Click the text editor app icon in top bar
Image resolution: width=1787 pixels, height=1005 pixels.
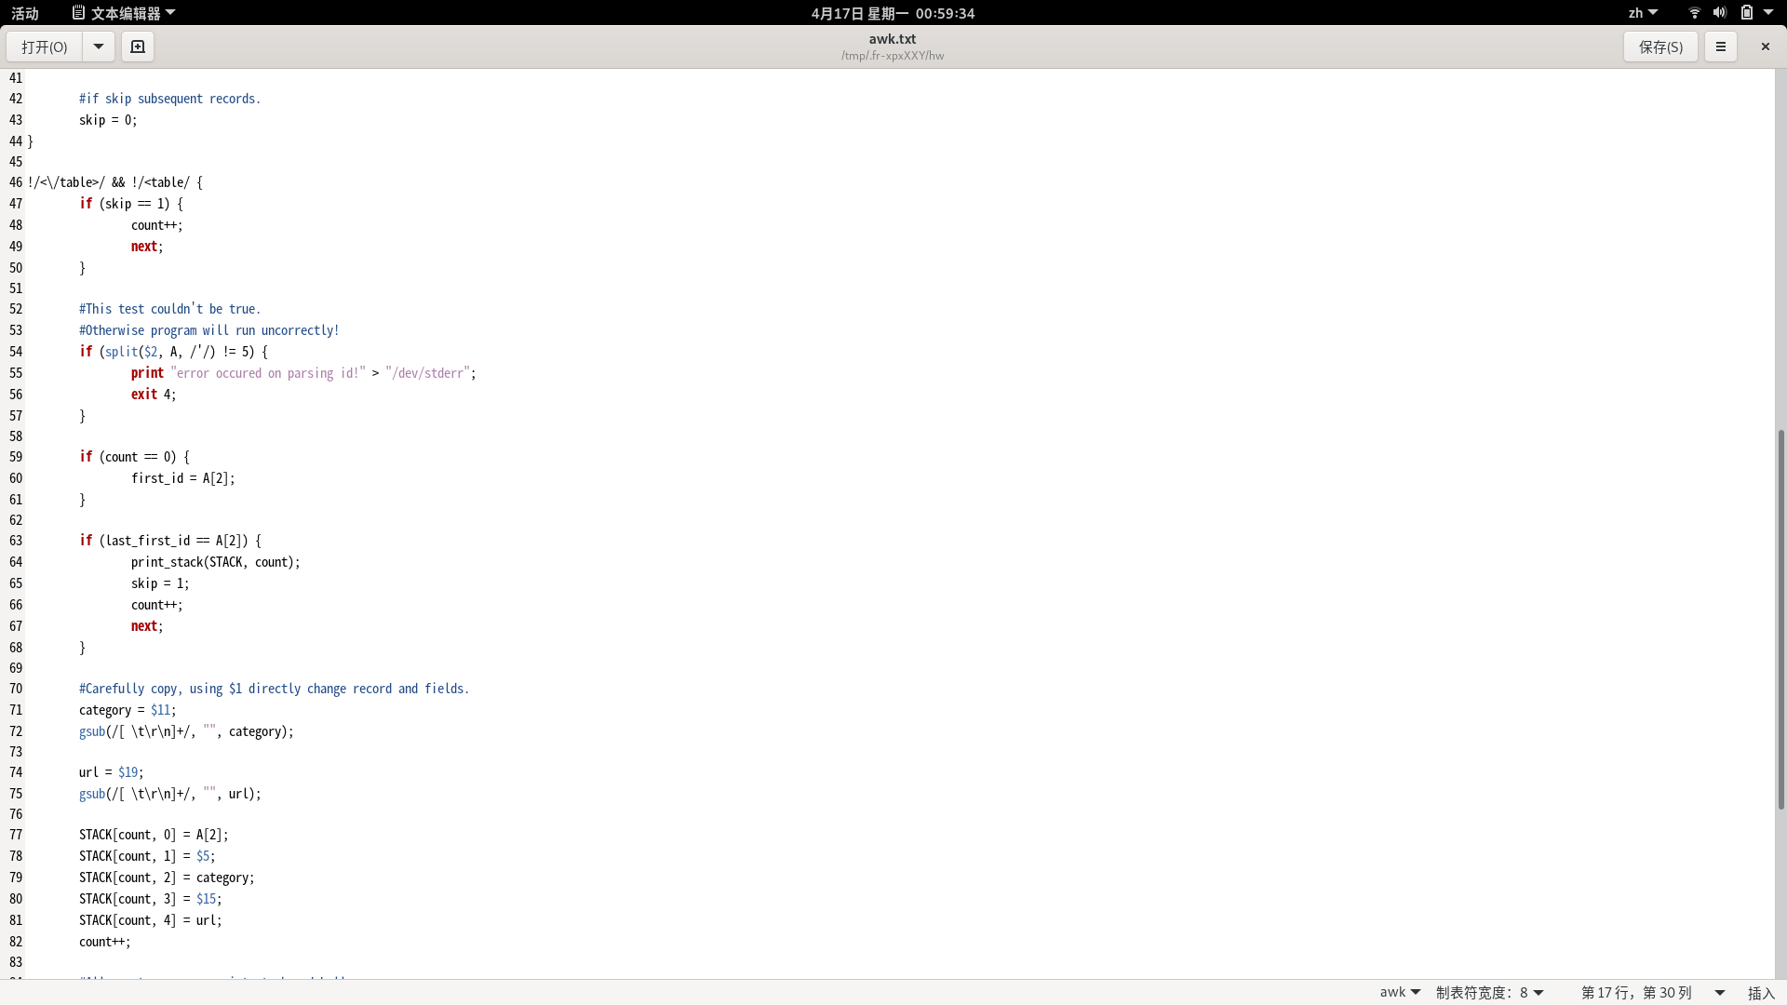(78, 13)
